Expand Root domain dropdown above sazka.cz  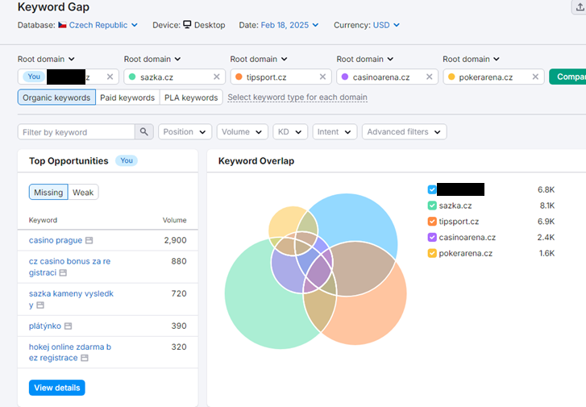tap(152, 59)
